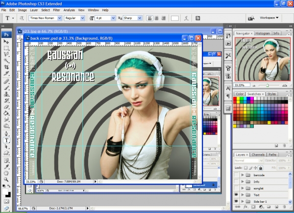Open the font style Regular dropdown
The height and width of the screenshot is (213, 294).
(82, 18)
